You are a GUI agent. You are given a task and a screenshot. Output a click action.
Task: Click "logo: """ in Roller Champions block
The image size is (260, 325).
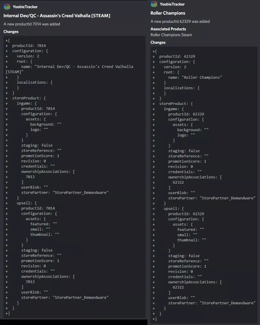[186, 135]
